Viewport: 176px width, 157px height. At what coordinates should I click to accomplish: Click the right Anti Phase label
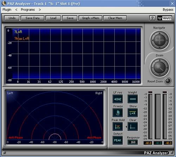point(94,138)
